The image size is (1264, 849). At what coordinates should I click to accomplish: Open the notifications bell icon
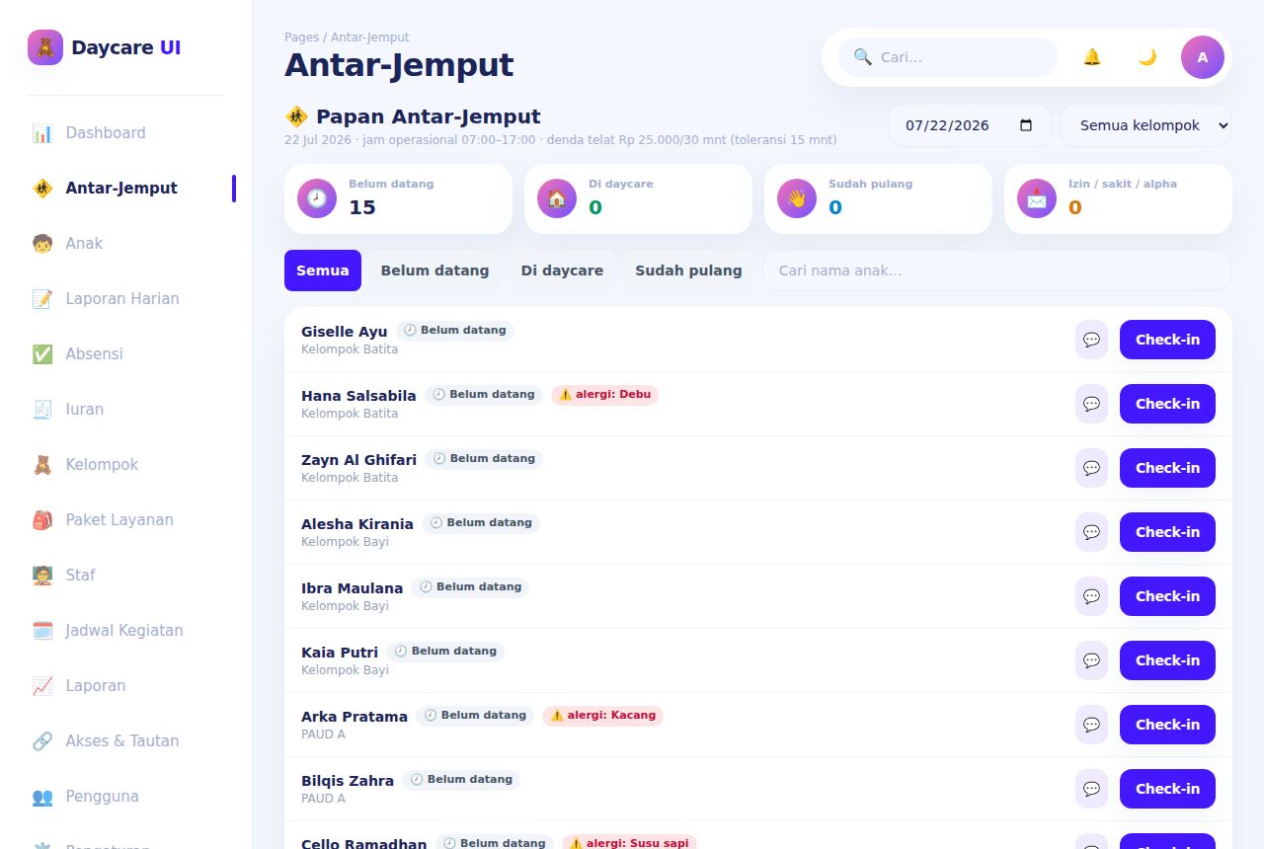(1092, 57)
